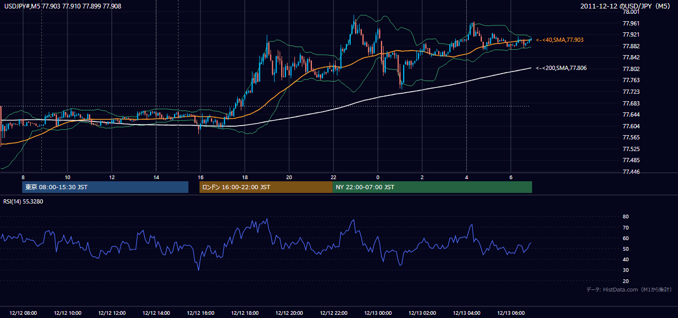Image resolution: width=678 pixels, height=318 pixels.
Task: Click the bottom time label 12/12 08:00
Action: (23, 313)
